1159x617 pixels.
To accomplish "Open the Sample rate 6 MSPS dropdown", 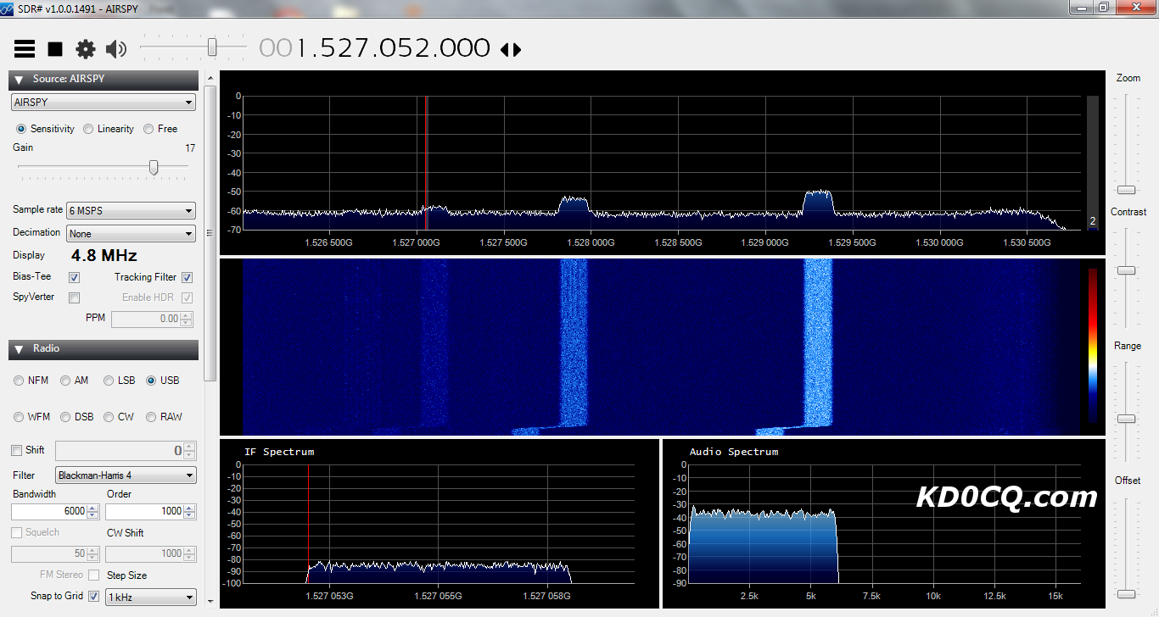I will point(132,210).
